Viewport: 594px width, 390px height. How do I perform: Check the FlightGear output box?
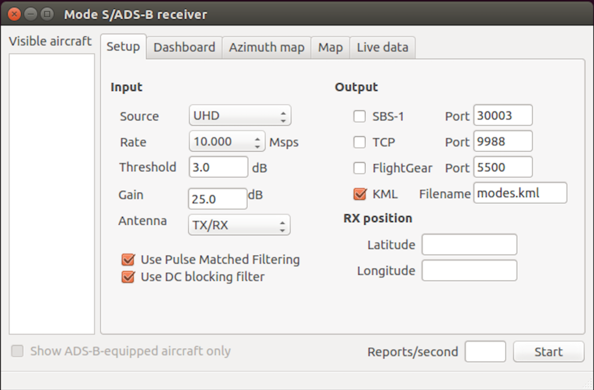click(359, 168)
